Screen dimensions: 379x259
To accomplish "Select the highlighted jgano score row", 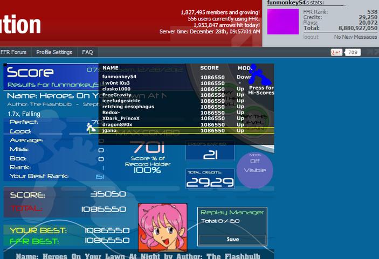I will click(x=182, y=131).
